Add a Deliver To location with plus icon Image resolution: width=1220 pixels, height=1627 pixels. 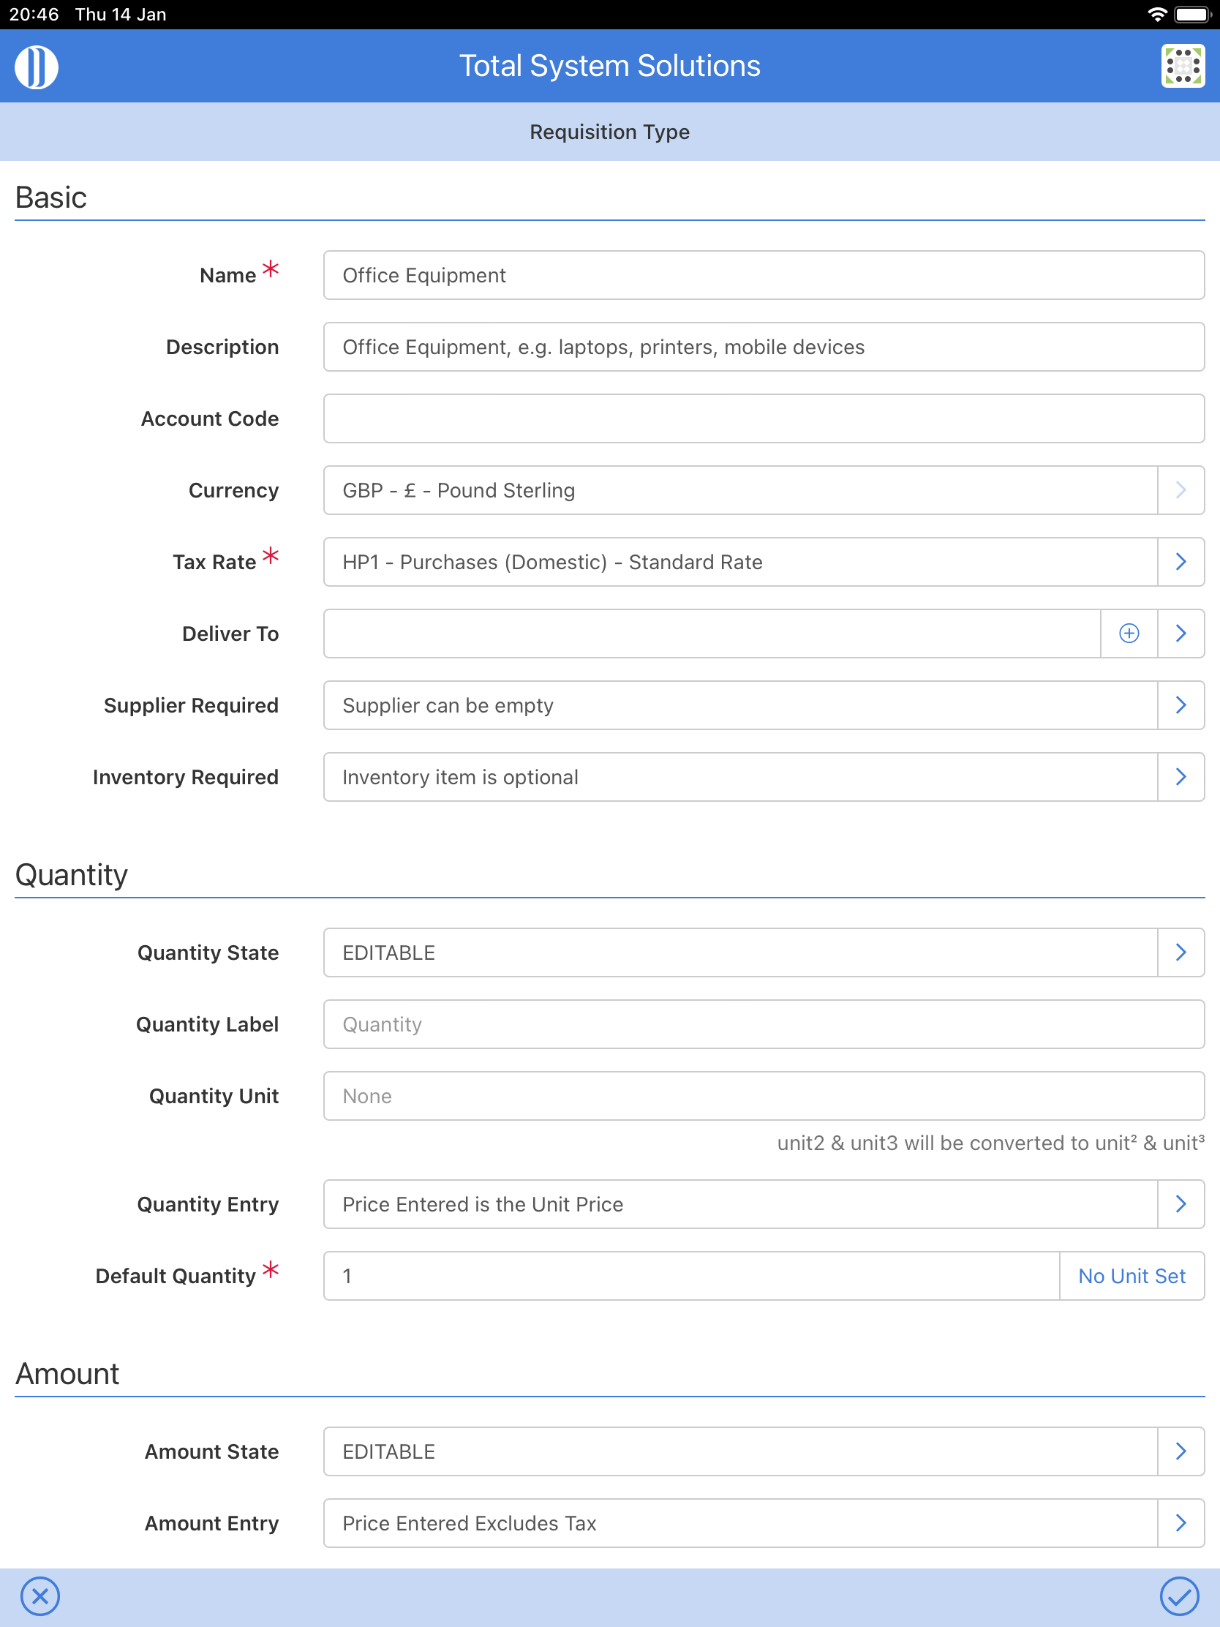click(x=1129, y=634)
